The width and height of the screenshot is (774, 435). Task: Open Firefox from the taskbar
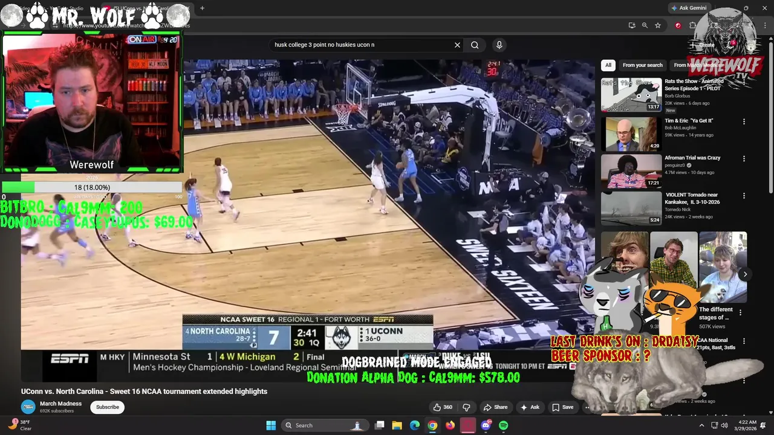coord(450,425)
